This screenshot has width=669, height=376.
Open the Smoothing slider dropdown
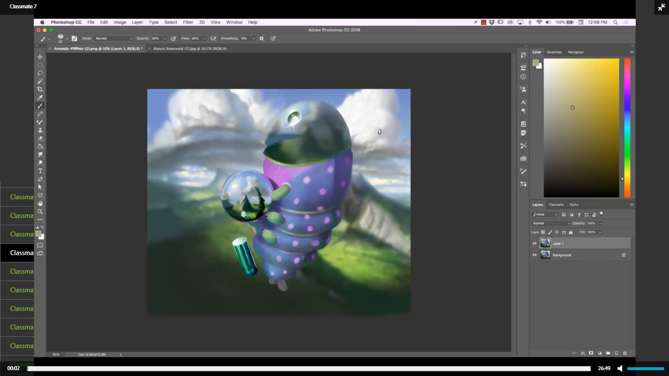253,39
